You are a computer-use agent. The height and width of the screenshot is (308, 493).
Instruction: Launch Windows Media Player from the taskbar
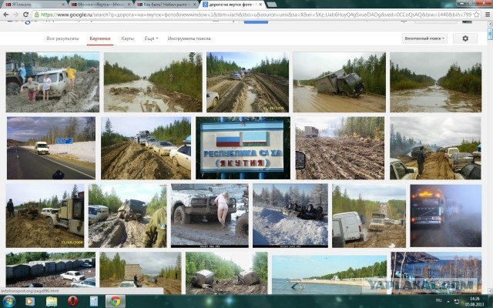30,301
